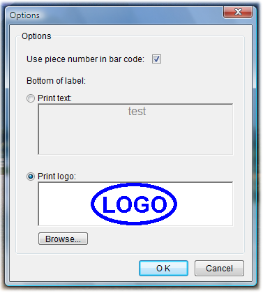Screen dimensions: 263x293
Task: Click the empty circle beside Print text
Action: point(31,98)
